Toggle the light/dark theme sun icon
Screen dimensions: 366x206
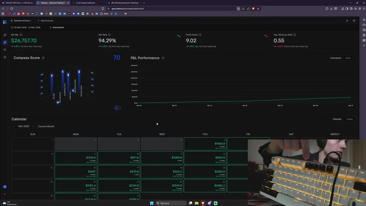tap(347, 21)
